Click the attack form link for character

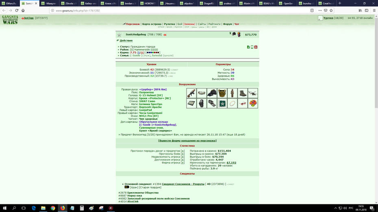[187, 141]
